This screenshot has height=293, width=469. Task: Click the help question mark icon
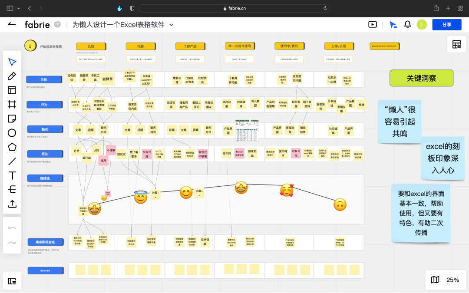57,24
